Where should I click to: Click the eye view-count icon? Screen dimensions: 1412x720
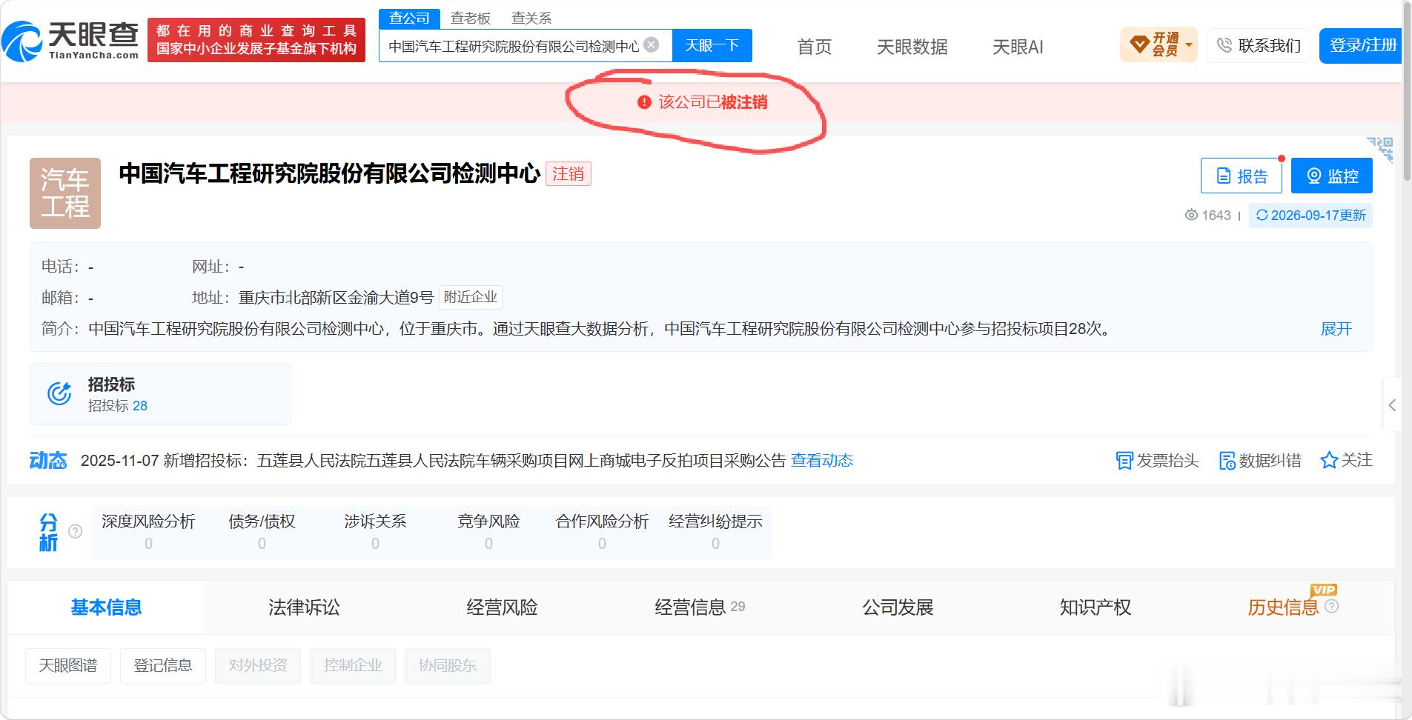[x=1191, y=215]
